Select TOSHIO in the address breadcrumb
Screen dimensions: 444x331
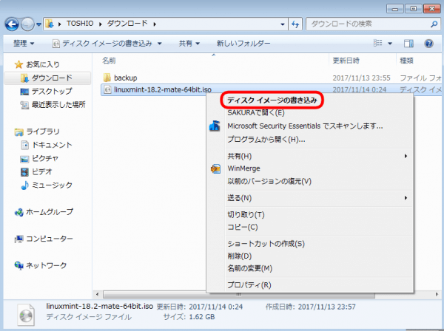pos(80,24)
